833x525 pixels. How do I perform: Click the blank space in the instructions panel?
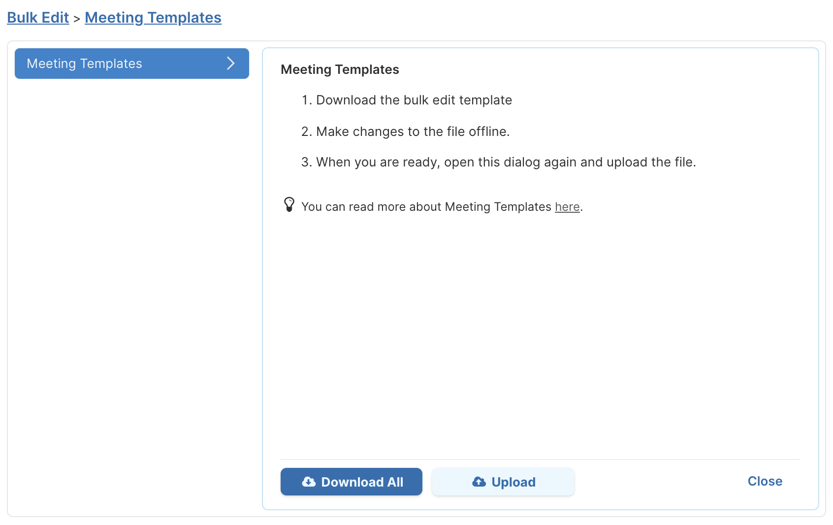click(541, 335)
